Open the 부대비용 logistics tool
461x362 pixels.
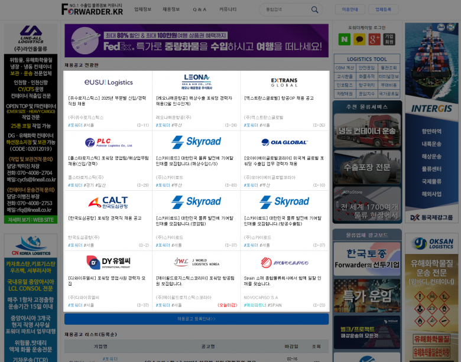[389, 85]
